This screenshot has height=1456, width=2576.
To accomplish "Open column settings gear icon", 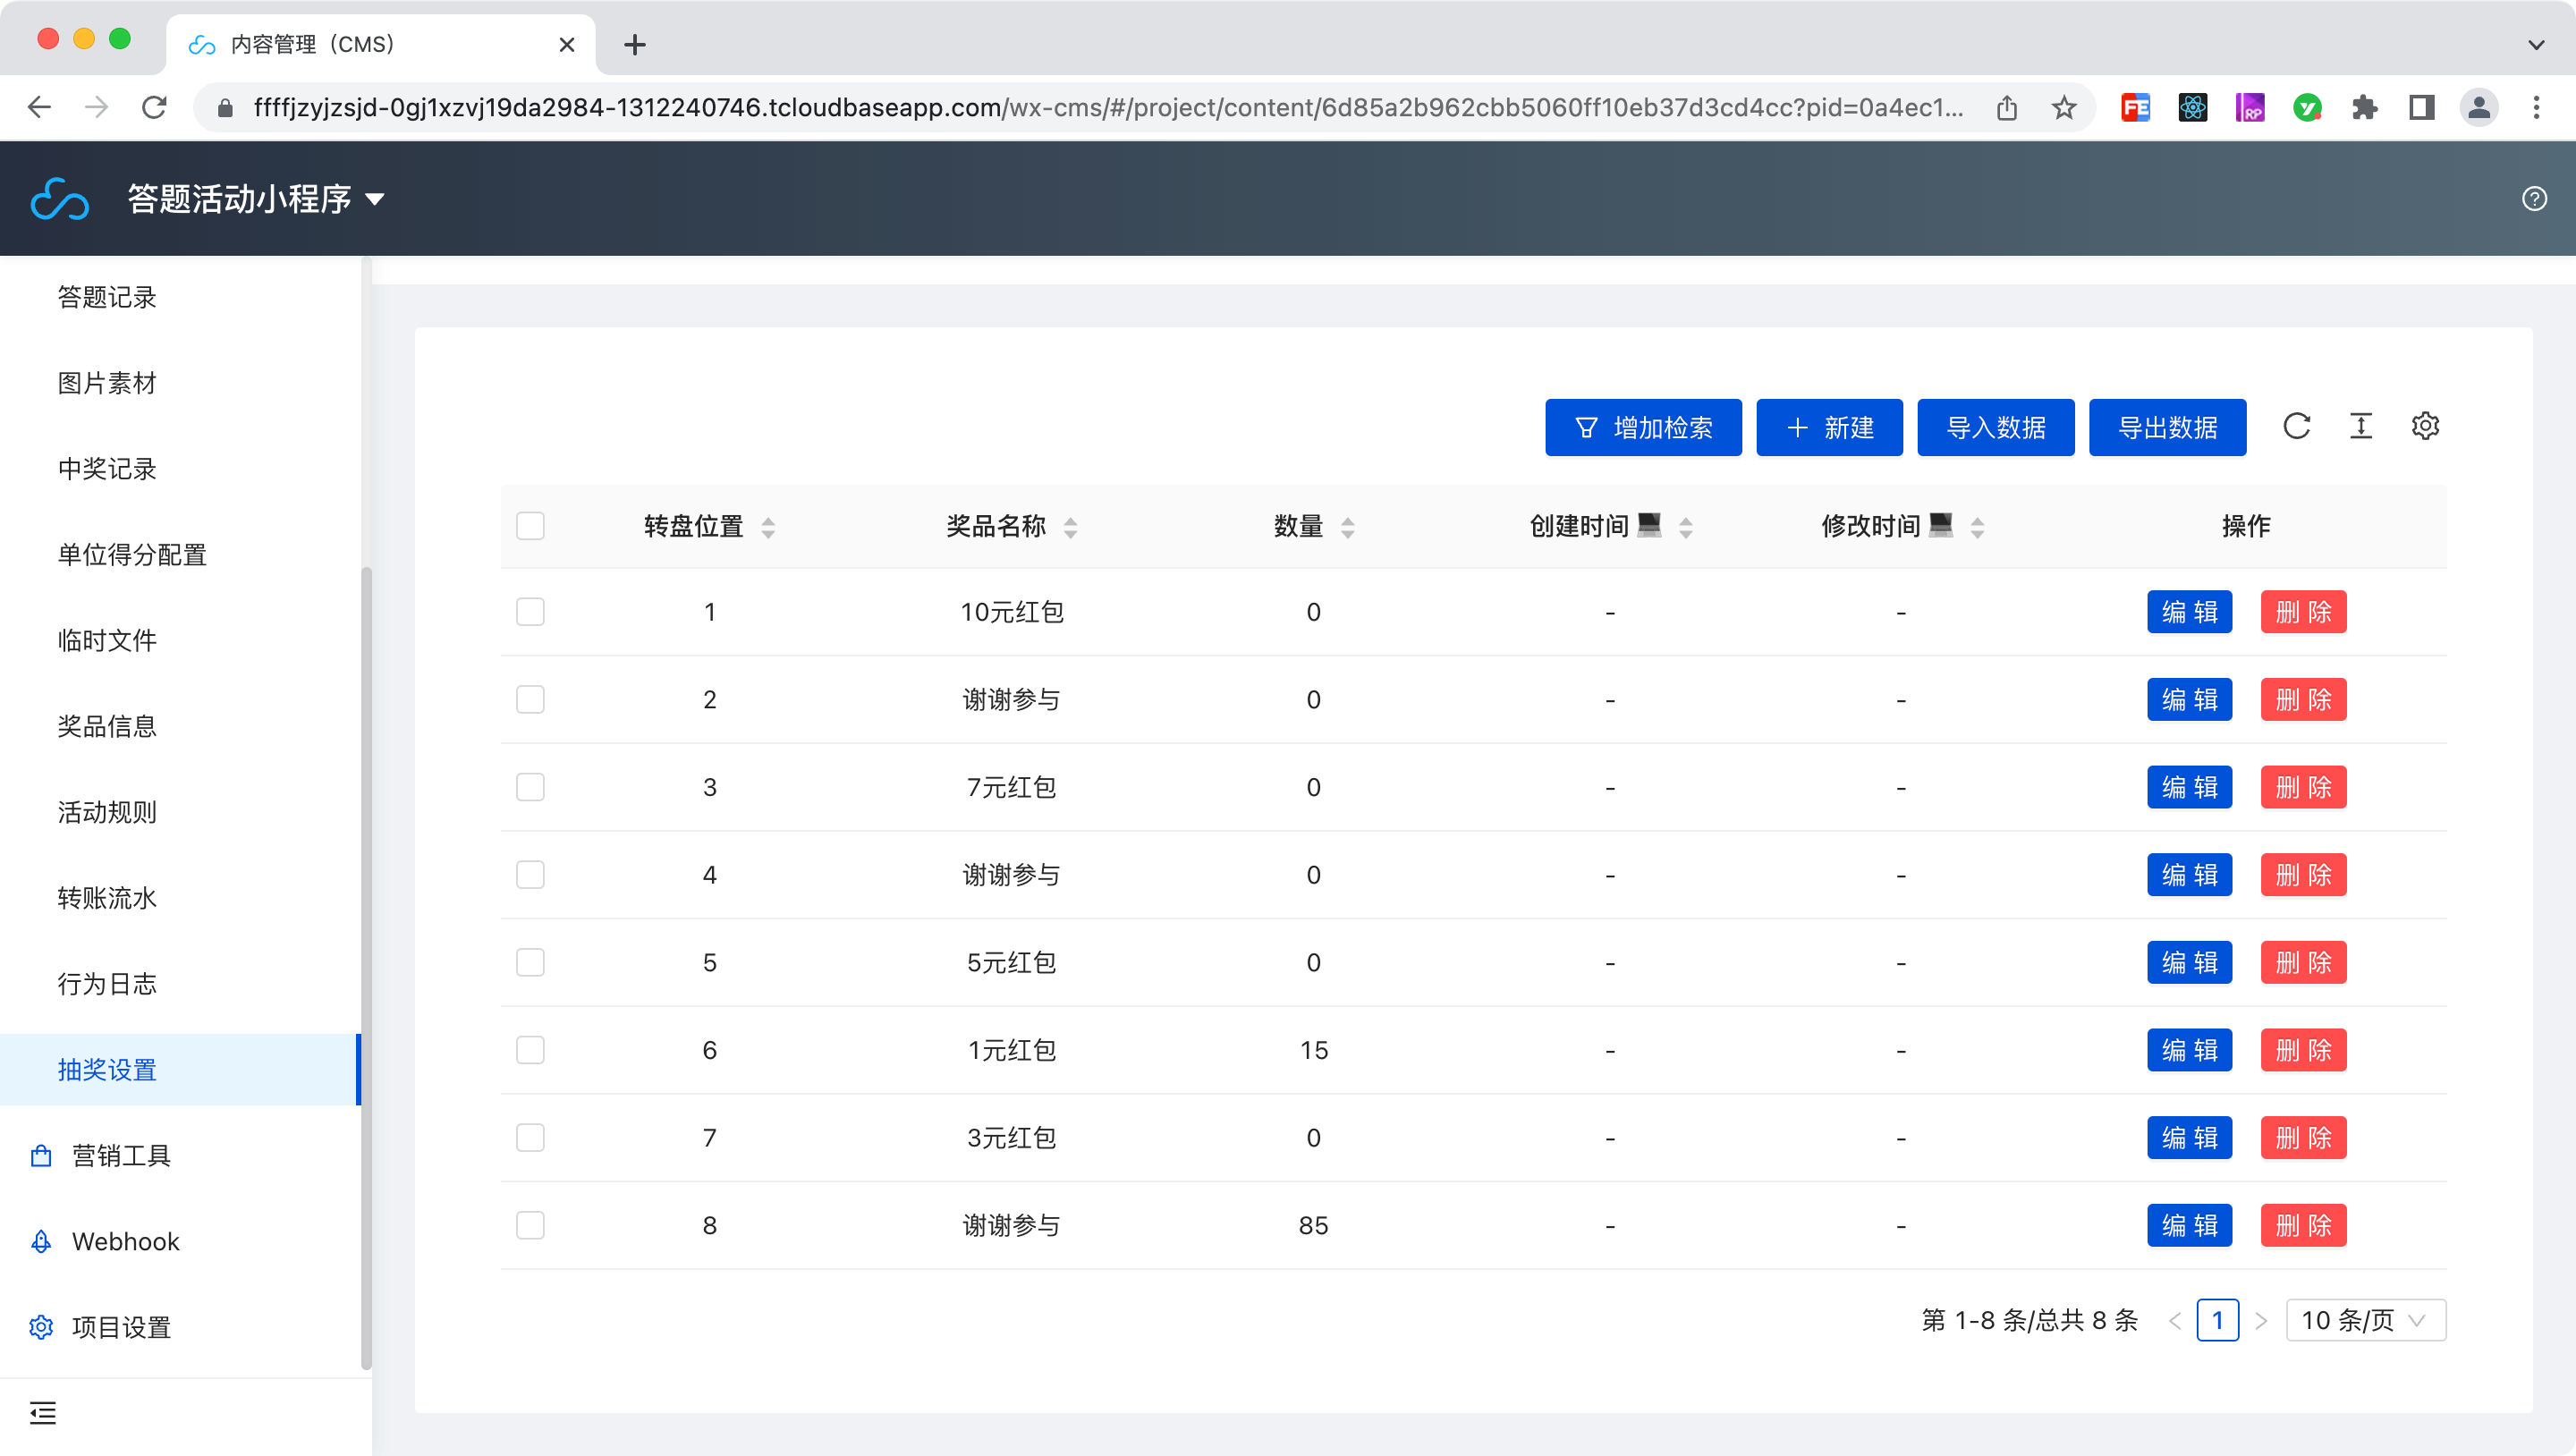I will pyautogui.click(x=2425, y=426).
